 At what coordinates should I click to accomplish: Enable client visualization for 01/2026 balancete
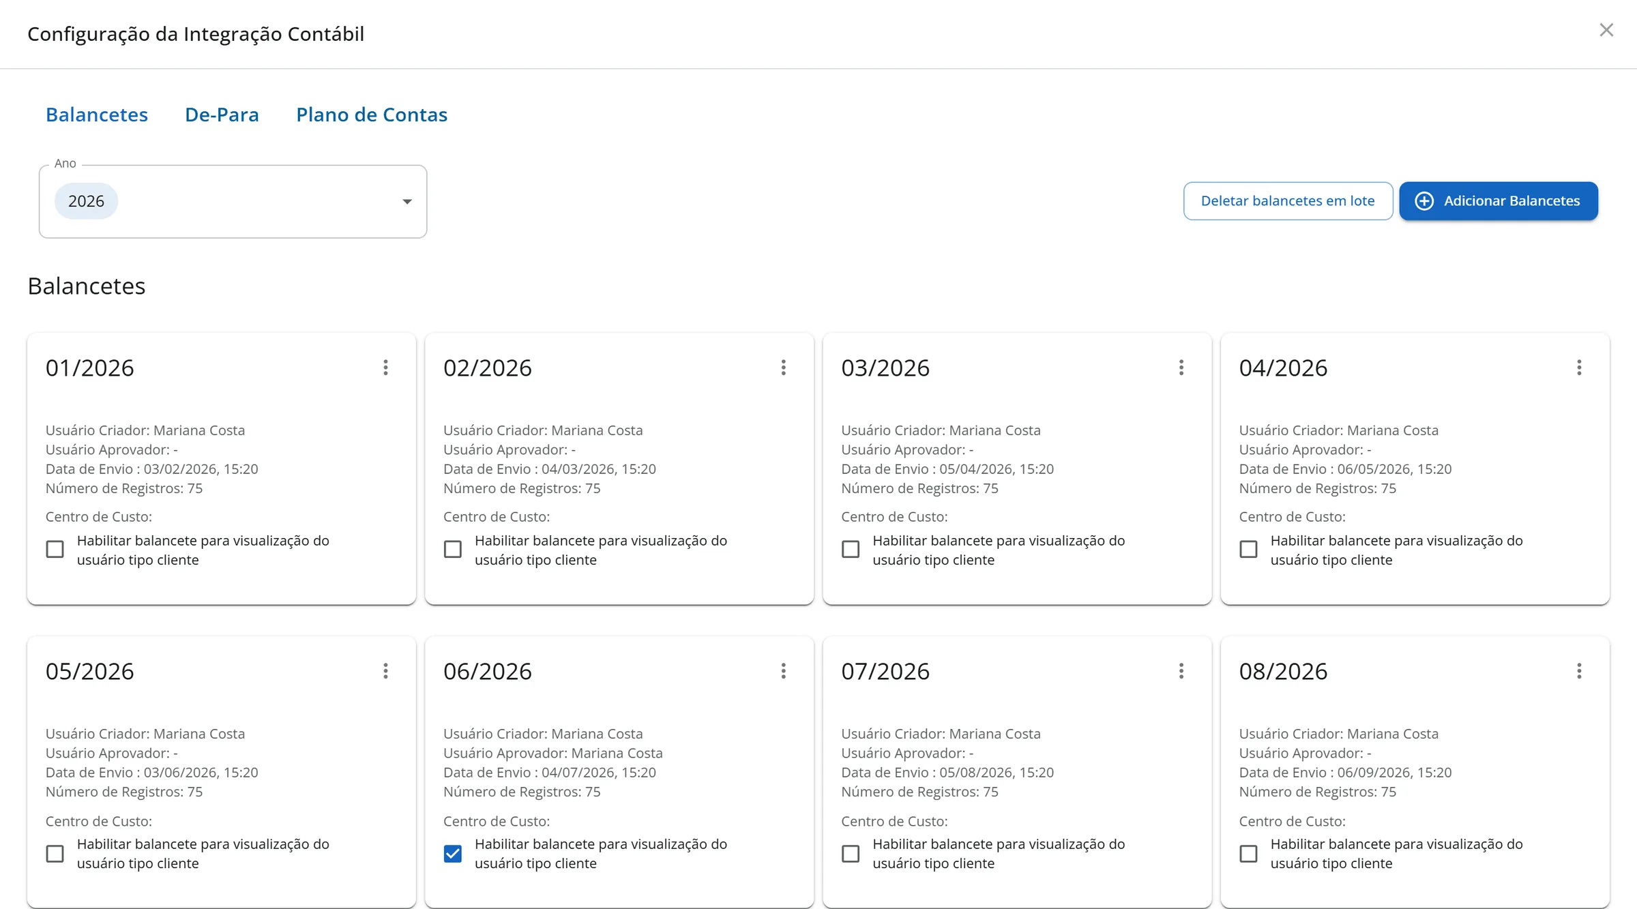click(55, 550)
